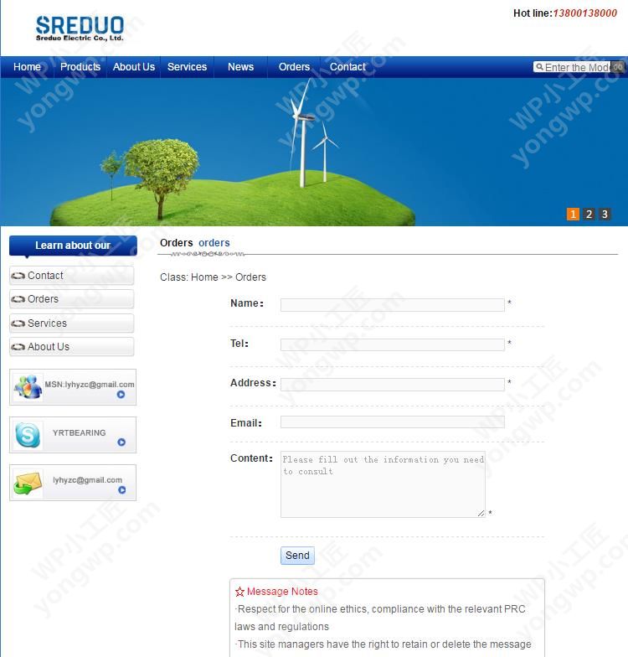Click the Skype icon in sidebar
Viewport: 628px width, 657px height.
pyautogui.click(x=27, y=435)
